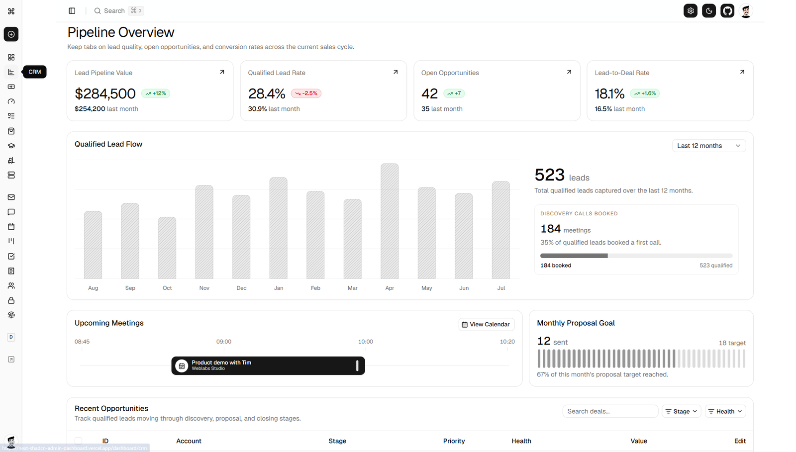
Task: Open the forklift logistics sidebar icon
Action: [11, 160]
